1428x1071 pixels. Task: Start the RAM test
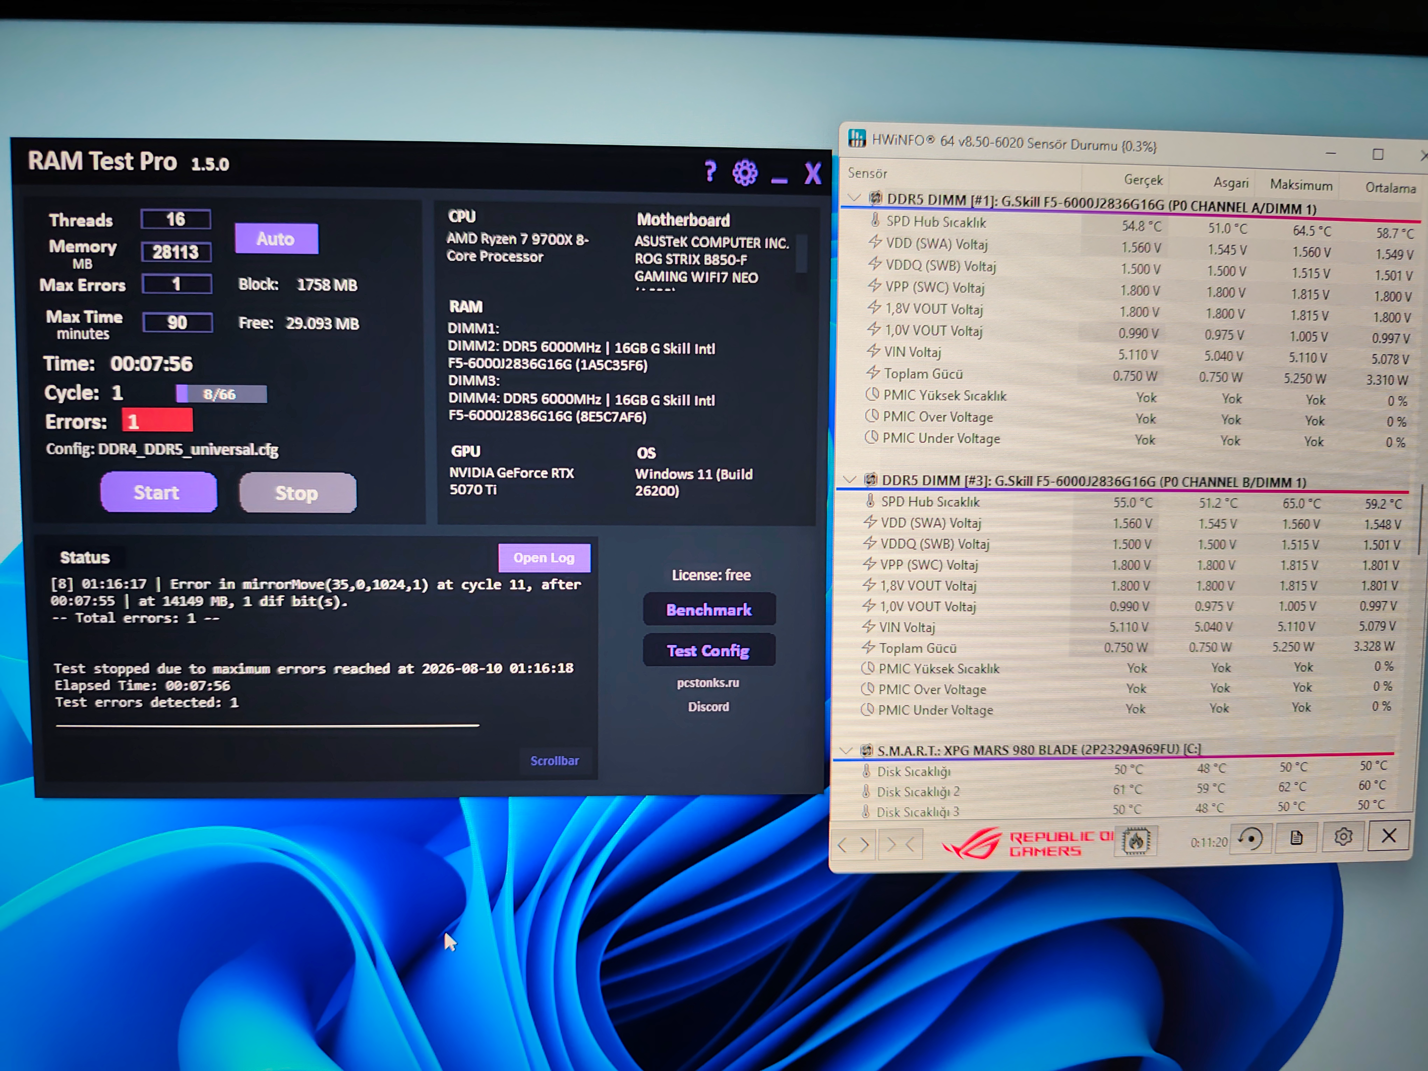pyautogui.click(x=158, y=492)
